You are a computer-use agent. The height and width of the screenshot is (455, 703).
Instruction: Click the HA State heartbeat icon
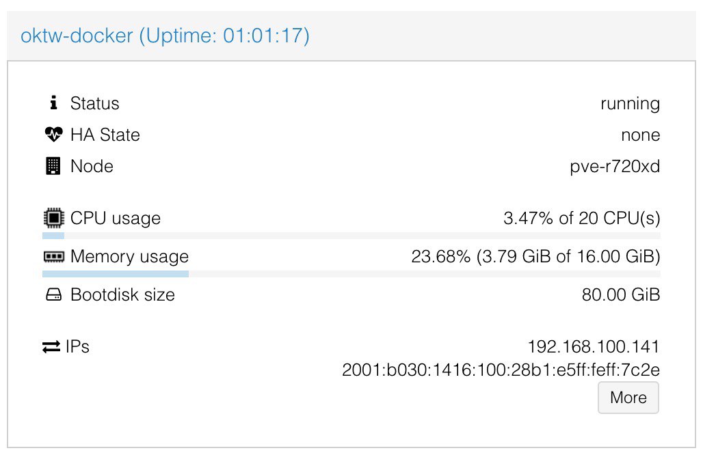(x=54, y=135)
